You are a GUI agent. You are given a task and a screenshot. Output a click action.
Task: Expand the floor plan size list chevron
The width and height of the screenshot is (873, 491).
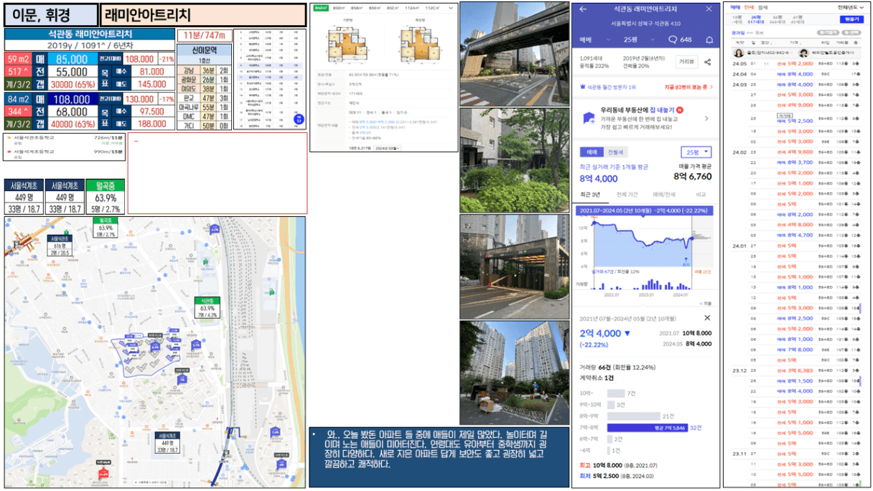pos(451,8)
